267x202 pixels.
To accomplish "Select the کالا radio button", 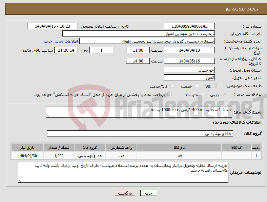I will click(216, 86).
